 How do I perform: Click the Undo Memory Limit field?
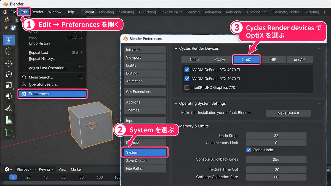[x=276, y=143]
